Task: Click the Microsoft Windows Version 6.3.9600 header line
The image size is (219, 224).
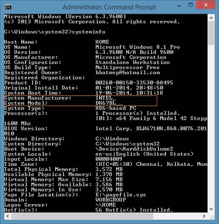Action: [65, 17]
